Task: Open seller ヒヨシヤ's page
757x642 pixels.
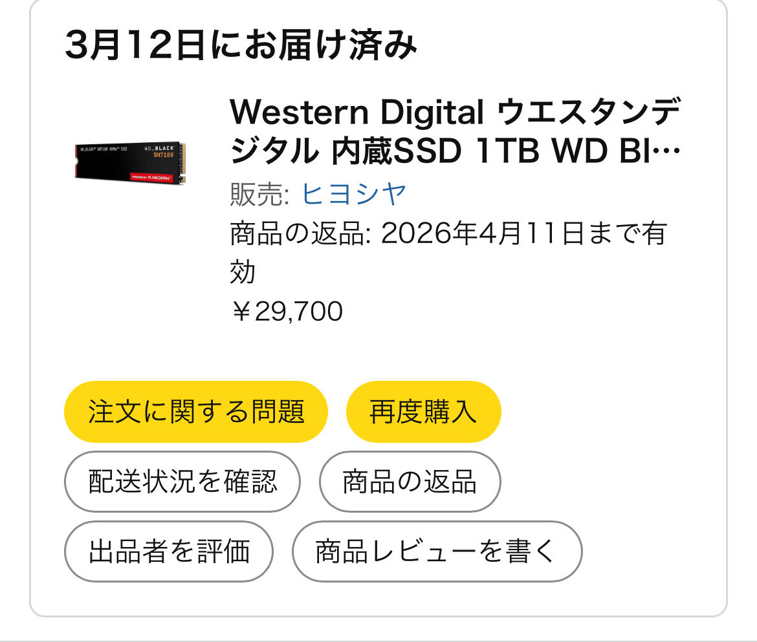Action: click(353, 193)
